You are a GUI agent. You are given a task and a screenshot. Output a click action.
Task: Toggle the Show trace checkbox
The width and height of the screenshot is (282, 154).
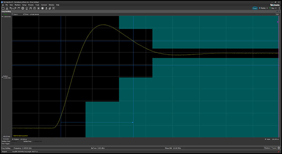pos(23,14)
